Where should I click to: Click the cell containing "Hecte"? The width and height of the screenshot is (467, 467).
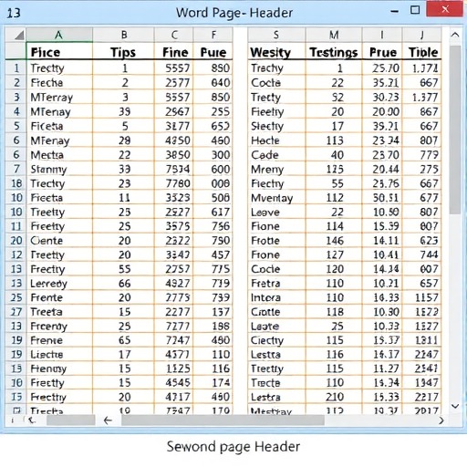click(276, 140)
